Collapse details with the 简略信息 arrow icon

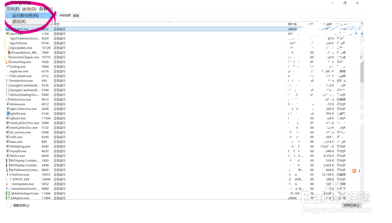click(x=9, y=205)
